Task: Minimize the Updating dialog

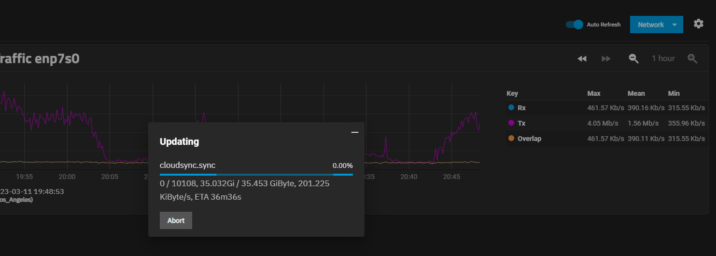Action: point(355,132)
